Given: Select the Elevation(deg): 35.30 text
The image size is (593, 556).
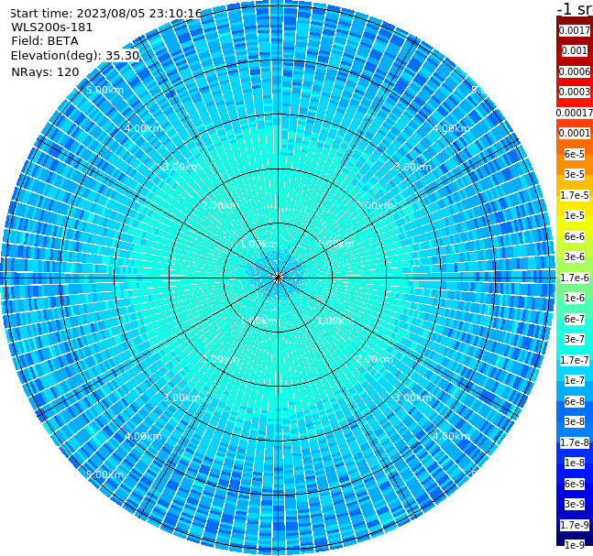Looking at the screenshot, I should pyautogui.click(x=75, y=56).
